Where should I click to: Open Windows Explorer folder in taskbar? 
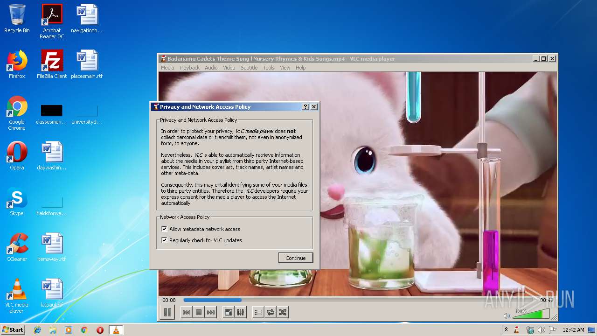coord(53,330)
